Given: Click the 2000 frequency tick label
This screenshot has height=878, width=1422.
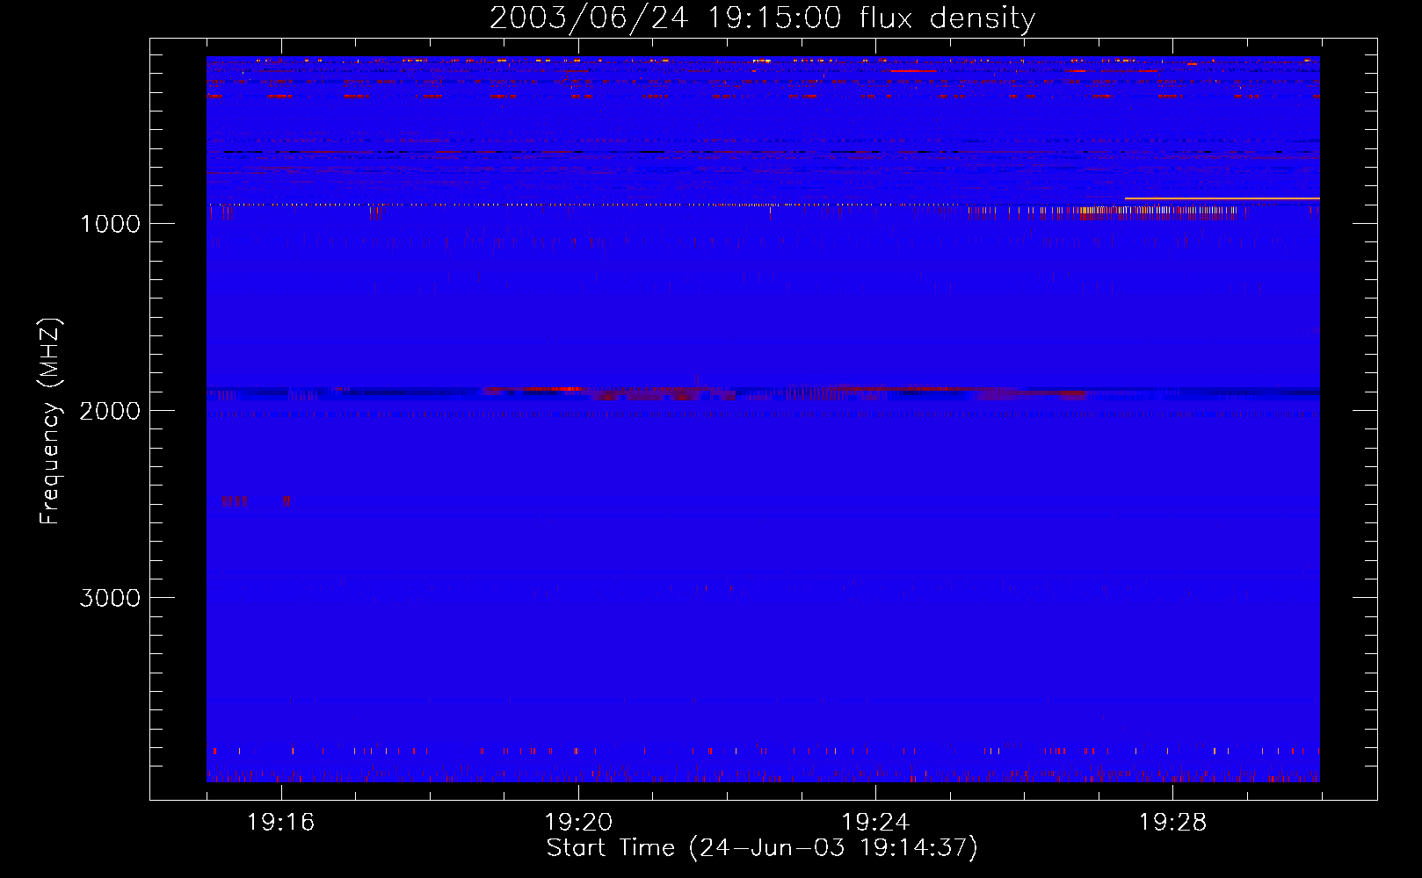Looking at the screenshot, I should (110, 411).
